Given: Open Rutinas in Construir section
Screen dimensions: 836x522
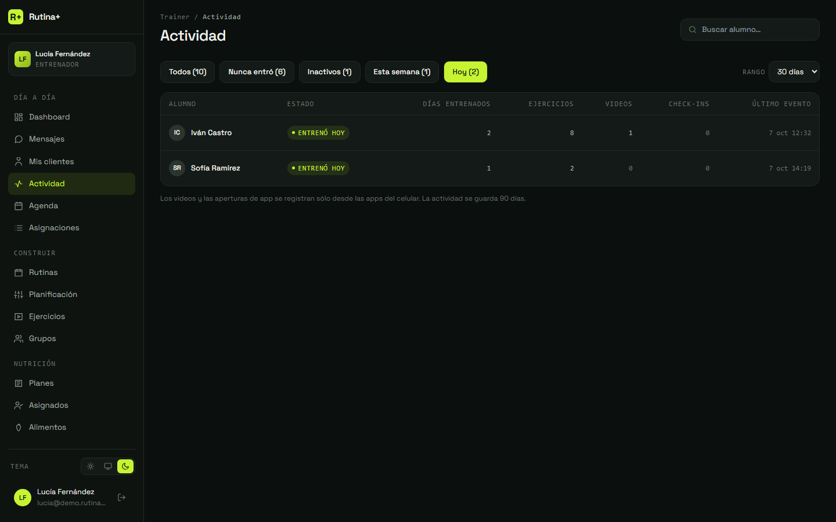Looking at the screenshot, I should (x=71, y=273).
